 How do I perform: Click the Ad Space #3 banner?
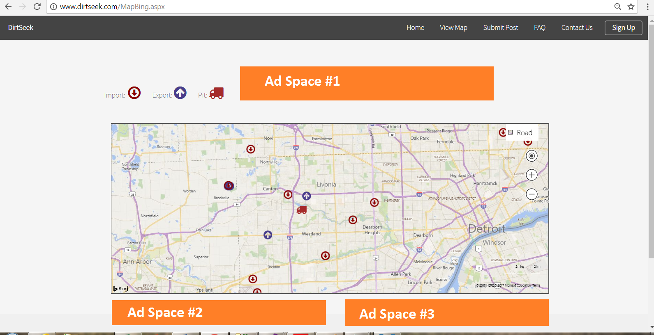(x=447, y=313)
